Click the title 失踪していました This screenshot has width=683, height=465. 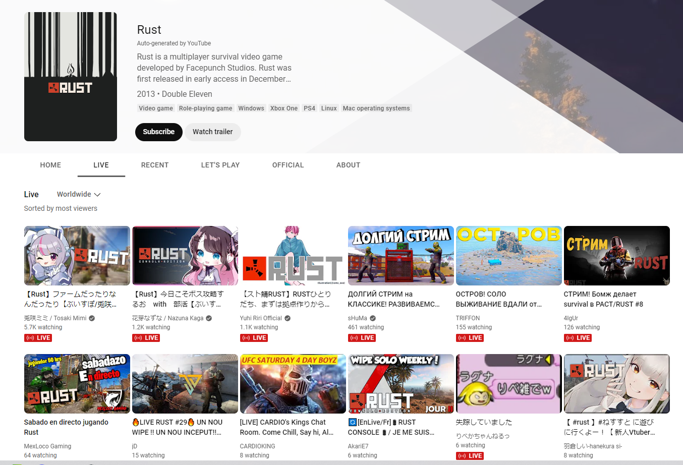click(484, 422)
